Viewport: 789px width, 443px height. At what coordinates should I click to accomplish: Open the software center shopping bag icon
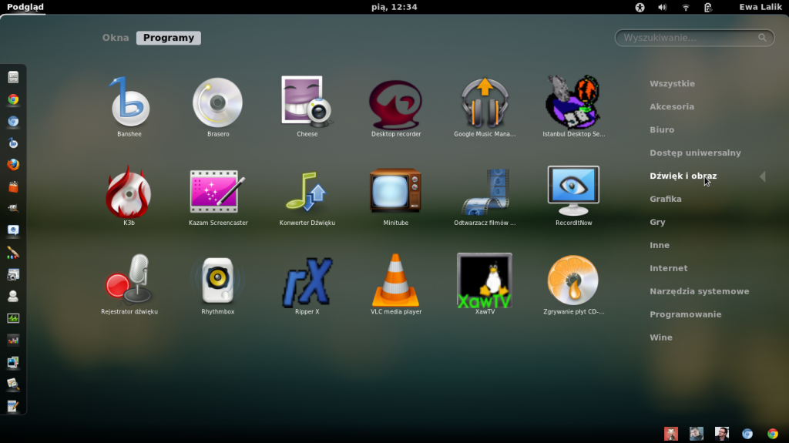(x=13, y=186)
